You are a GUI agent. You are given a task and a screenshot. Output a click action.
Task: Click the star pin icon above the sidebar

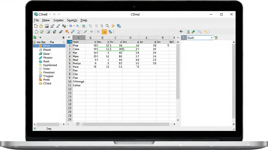pos(63,37)
